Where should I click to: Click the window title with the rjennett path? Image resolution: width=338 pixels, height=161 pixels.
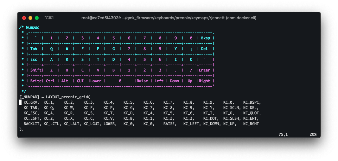pyautogui.click(x=169, y=18)
